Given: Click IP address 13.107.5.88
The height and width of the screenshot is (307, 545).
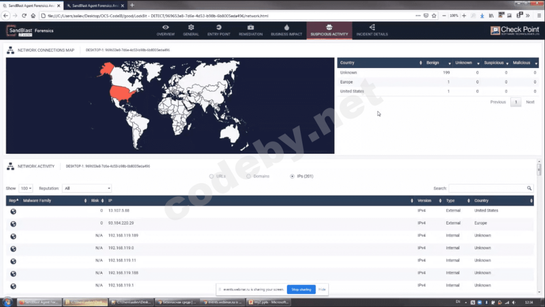Looking at the screenshot, I should 119,211.
